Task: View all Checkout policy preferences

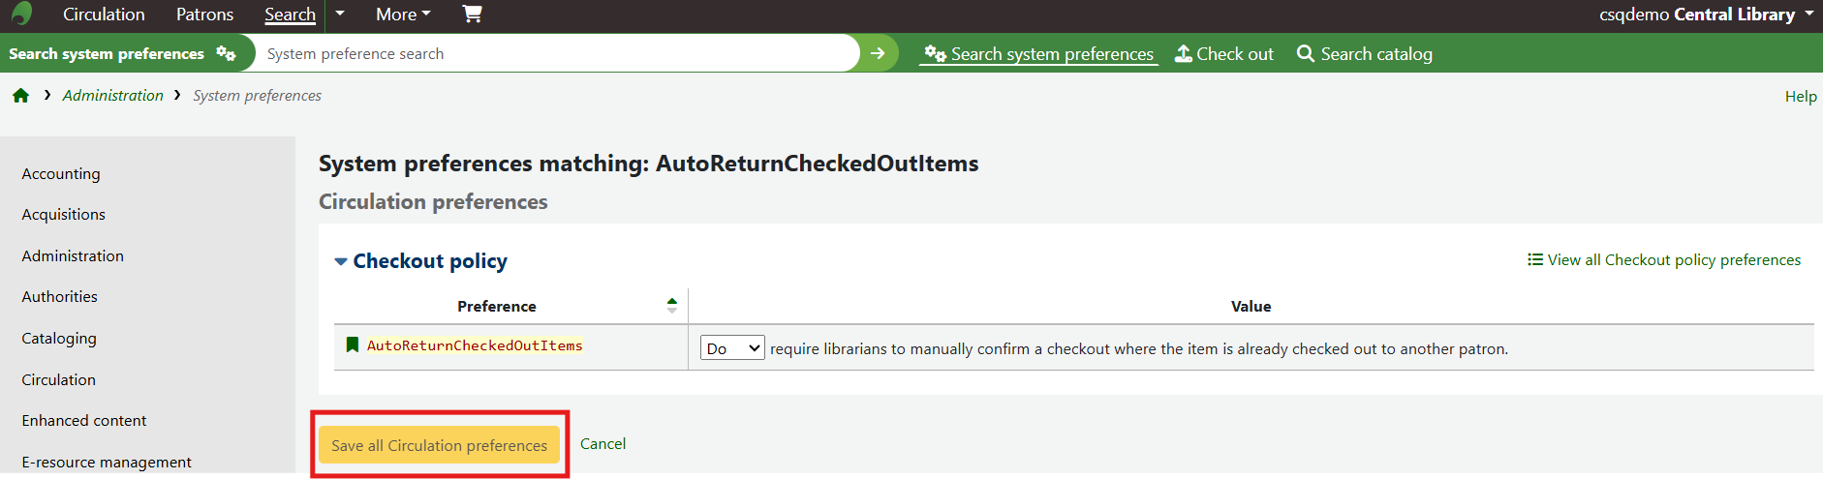Action: click(1664, 260)
